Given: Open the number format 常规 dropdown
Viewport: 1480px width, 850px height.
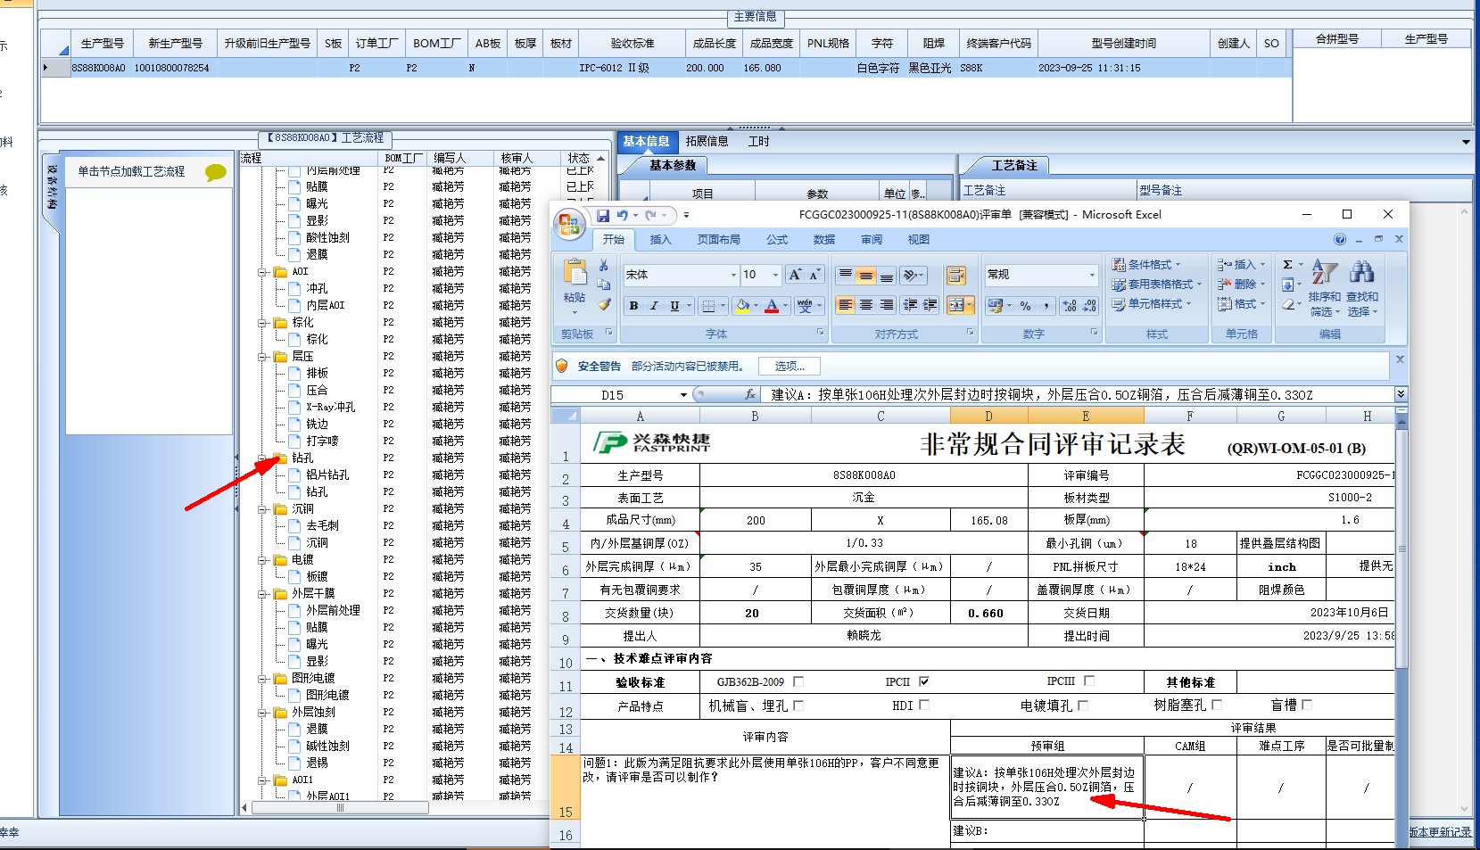Looking at the screenshot, I should [1092, 275].
